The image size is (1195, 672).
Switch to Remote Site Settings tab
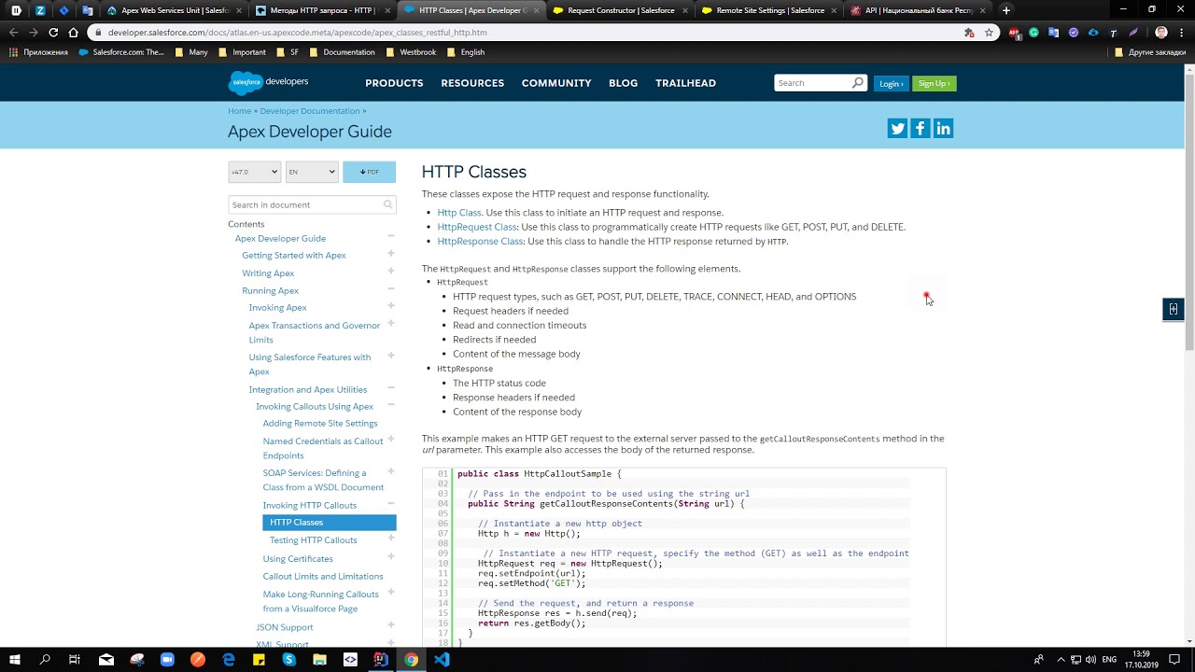point(769,10)
